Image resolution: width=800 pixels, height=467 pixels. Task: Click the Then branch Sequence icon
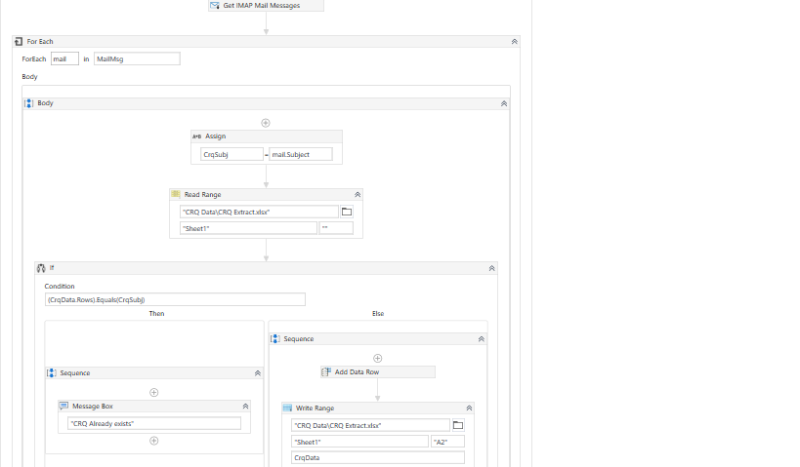52,372
